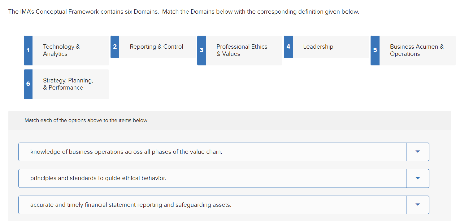Click the blue number 1 badge
The height and width of the screenshot is (221, 469).
pos(28,50)
